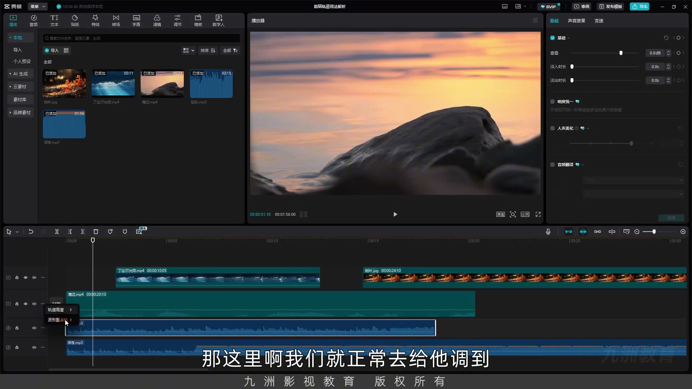Expand the 云素材 sidebar item

click(20, 87)
